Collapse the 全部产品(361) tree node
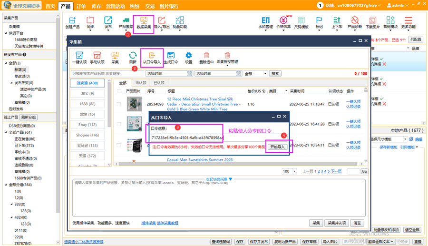Screen dimensions: 428x246 pyautogui.click(x=6, y=132)
